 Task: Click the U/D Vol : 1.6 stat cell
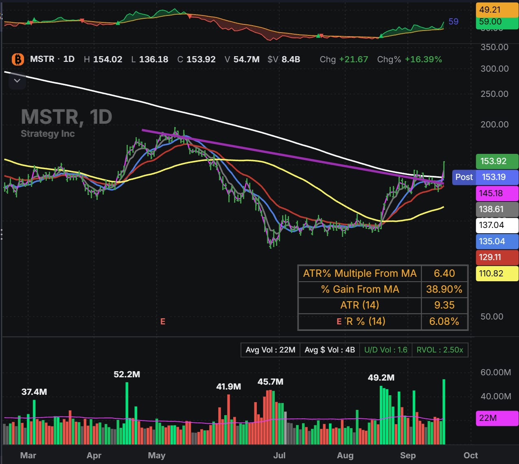pyautogui.click(x=385, y=350)
